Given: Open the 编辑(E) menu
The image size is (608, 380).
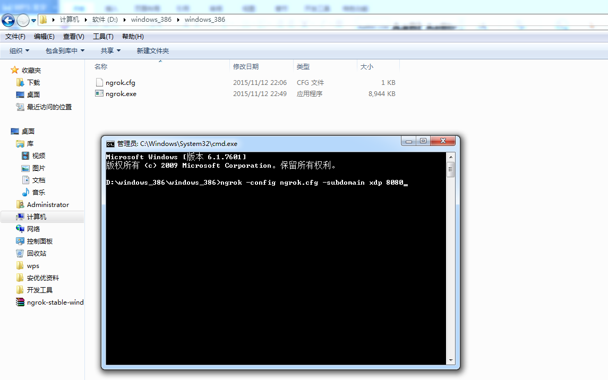Looking at the screenshot, I should tap(44, 37).
